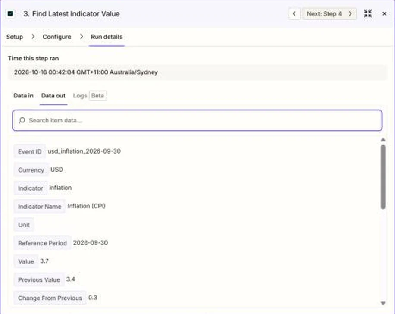Viewport: 395px width, 314px height.
Task: Click the Currency label
Action: [31, 170]
